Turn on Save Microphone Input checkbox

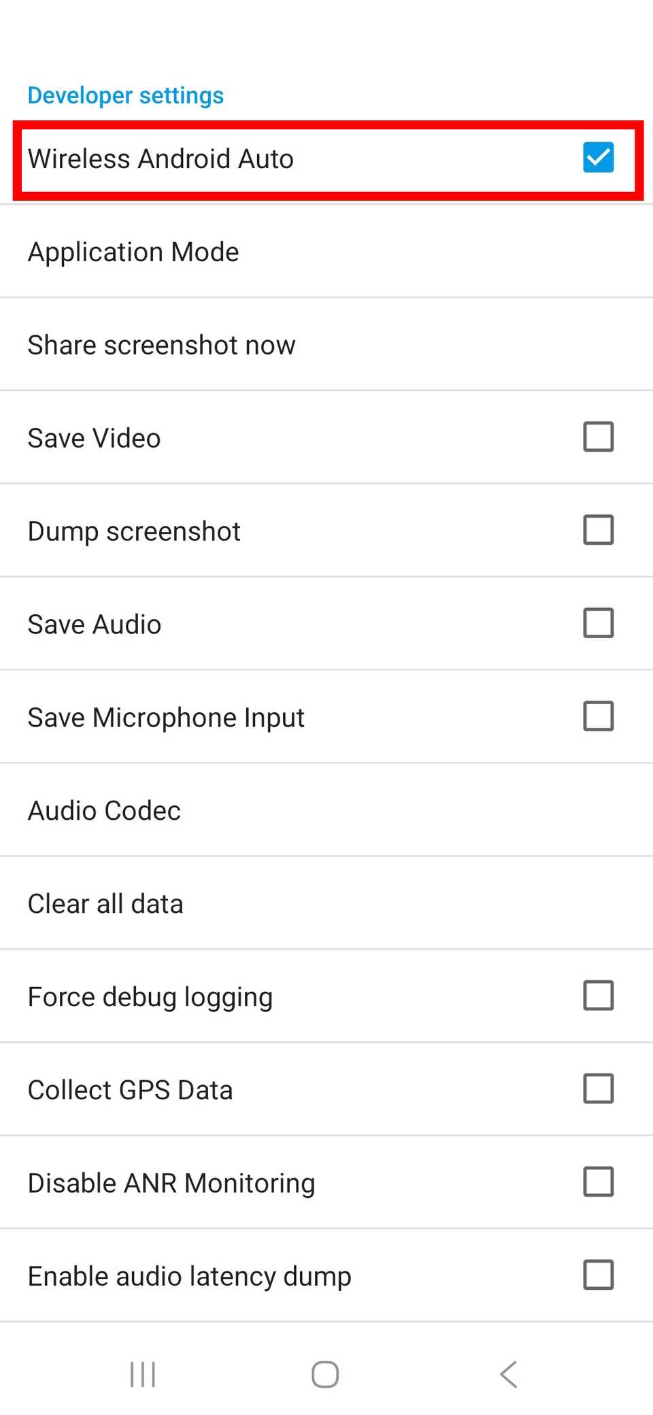pyautogui.click(x=599, y=716)
